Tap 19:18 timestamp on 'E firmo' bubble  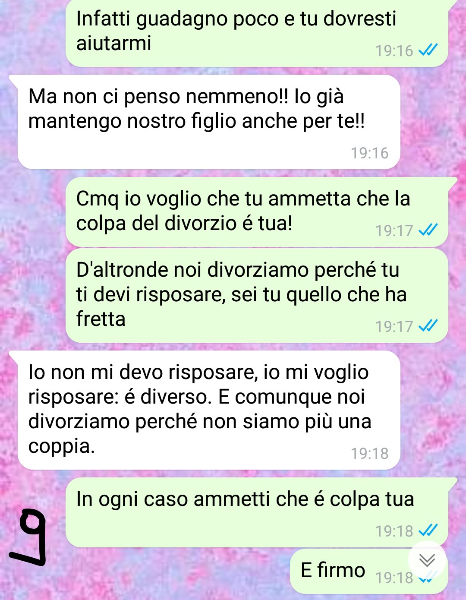click(x=394, y=577)
